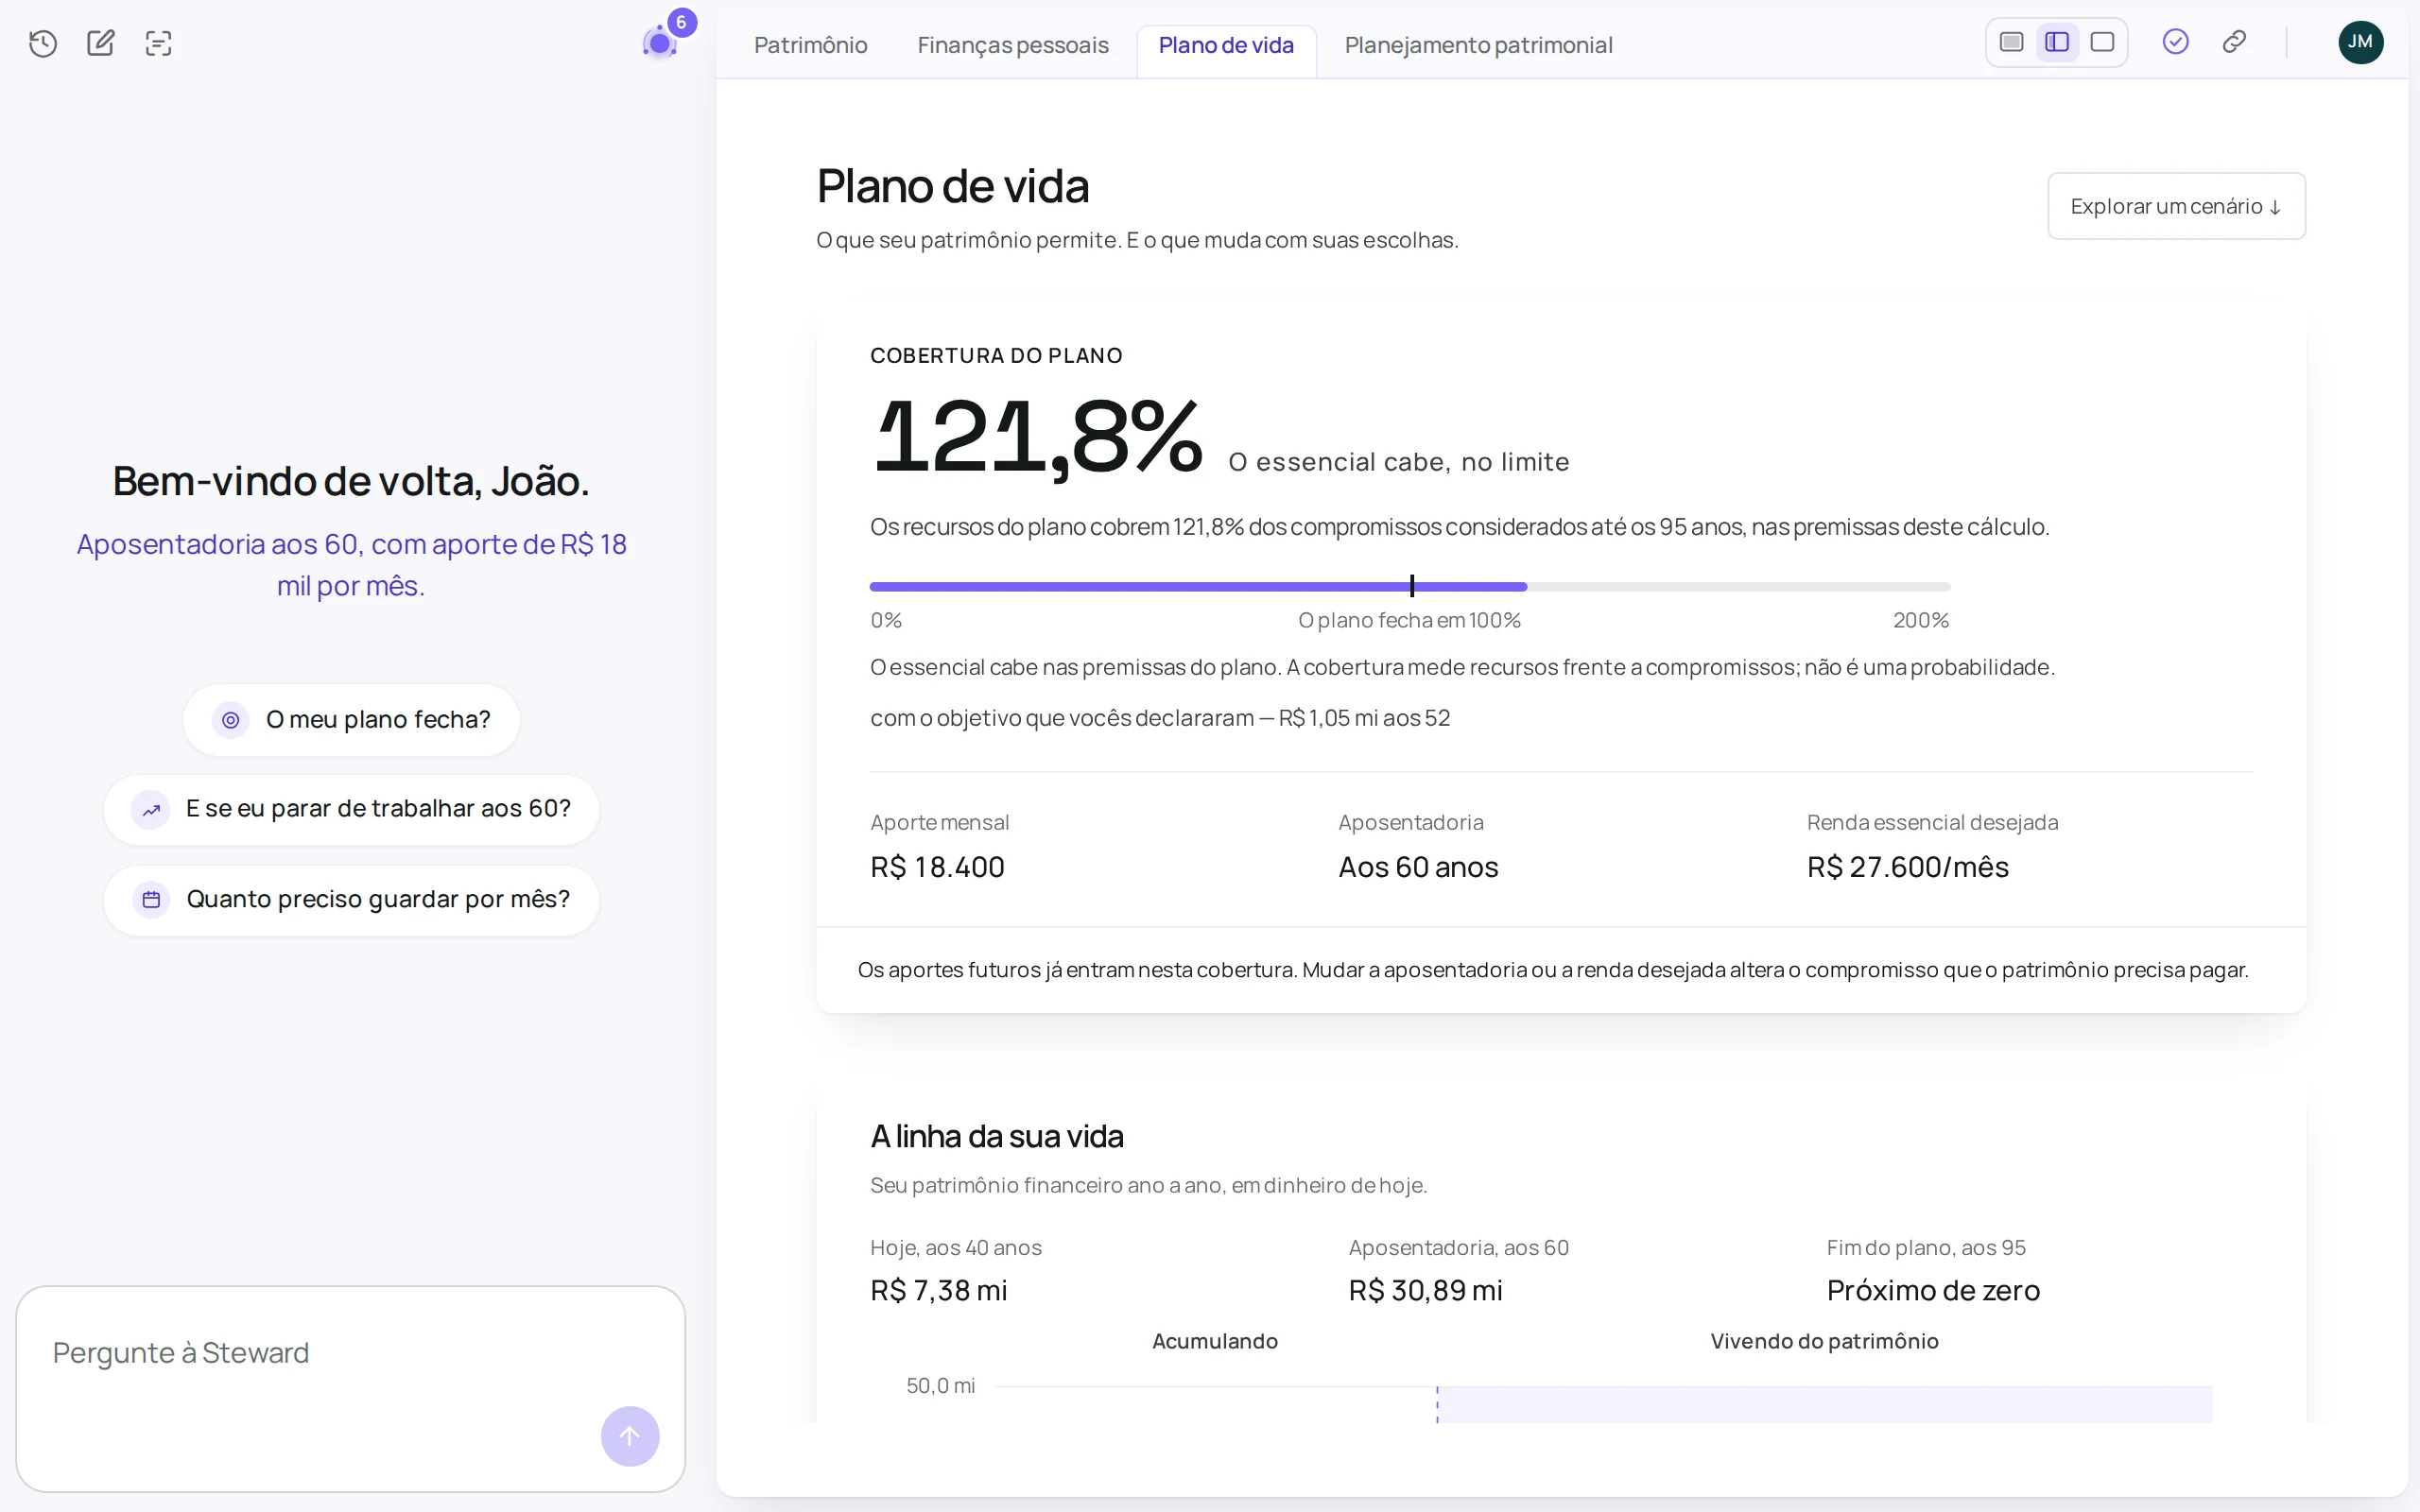Click the 'A linha da sua vida' heading
This screenshot has width=2420, height=1512.
pyautogui.click(x=996, y=1137)
